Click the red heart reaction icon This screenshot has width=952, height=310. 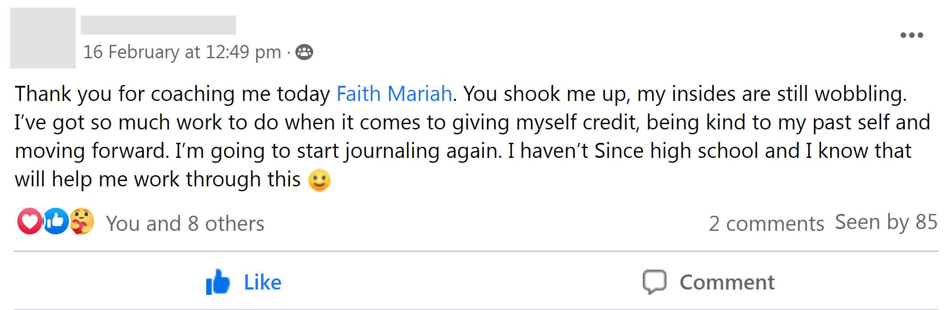pos(29,221)
